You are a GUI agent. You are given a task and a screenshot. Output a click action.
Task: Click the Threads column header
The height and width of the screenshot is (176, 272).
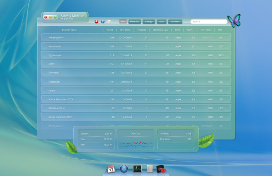point(141,30)
